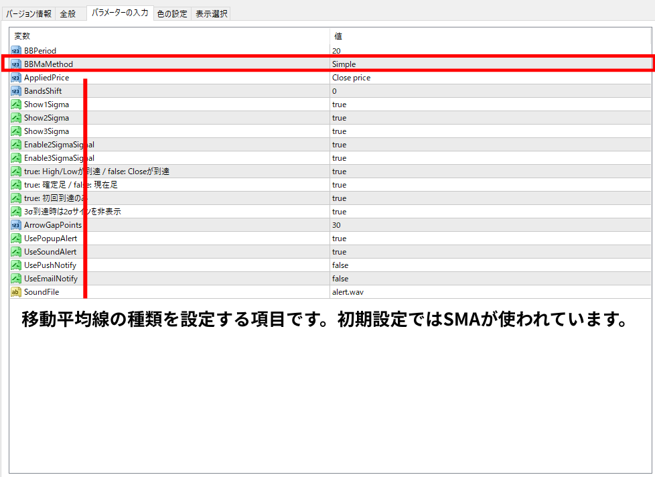655x477 pixels.
Task: Toggle the UsePushNotify false value
Action: click(340, 265)
